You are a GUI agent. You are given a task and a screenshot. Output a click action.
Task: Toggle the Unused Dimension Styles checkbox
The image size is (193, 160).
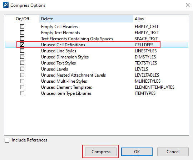tap(22, 57)
